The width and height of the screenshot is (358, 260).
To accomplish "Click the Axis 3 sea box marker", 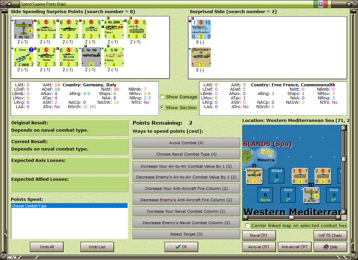I will pyautogui.click(x=333, y=194).
